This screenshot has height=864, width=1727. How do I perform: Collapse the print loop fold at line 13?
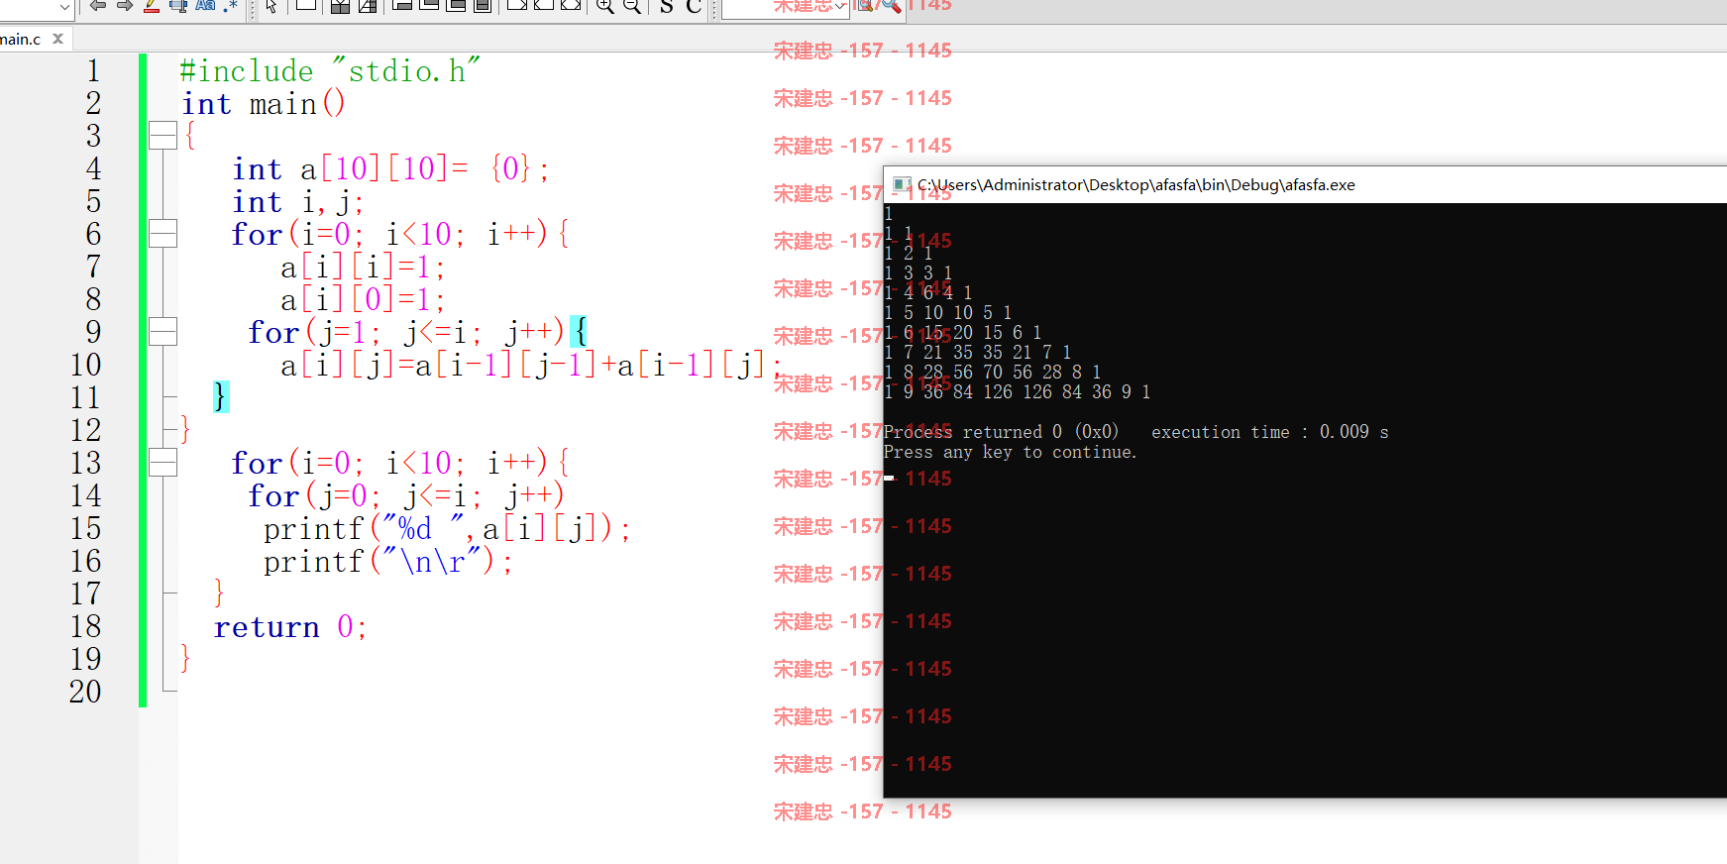click(x=162, y=462)
